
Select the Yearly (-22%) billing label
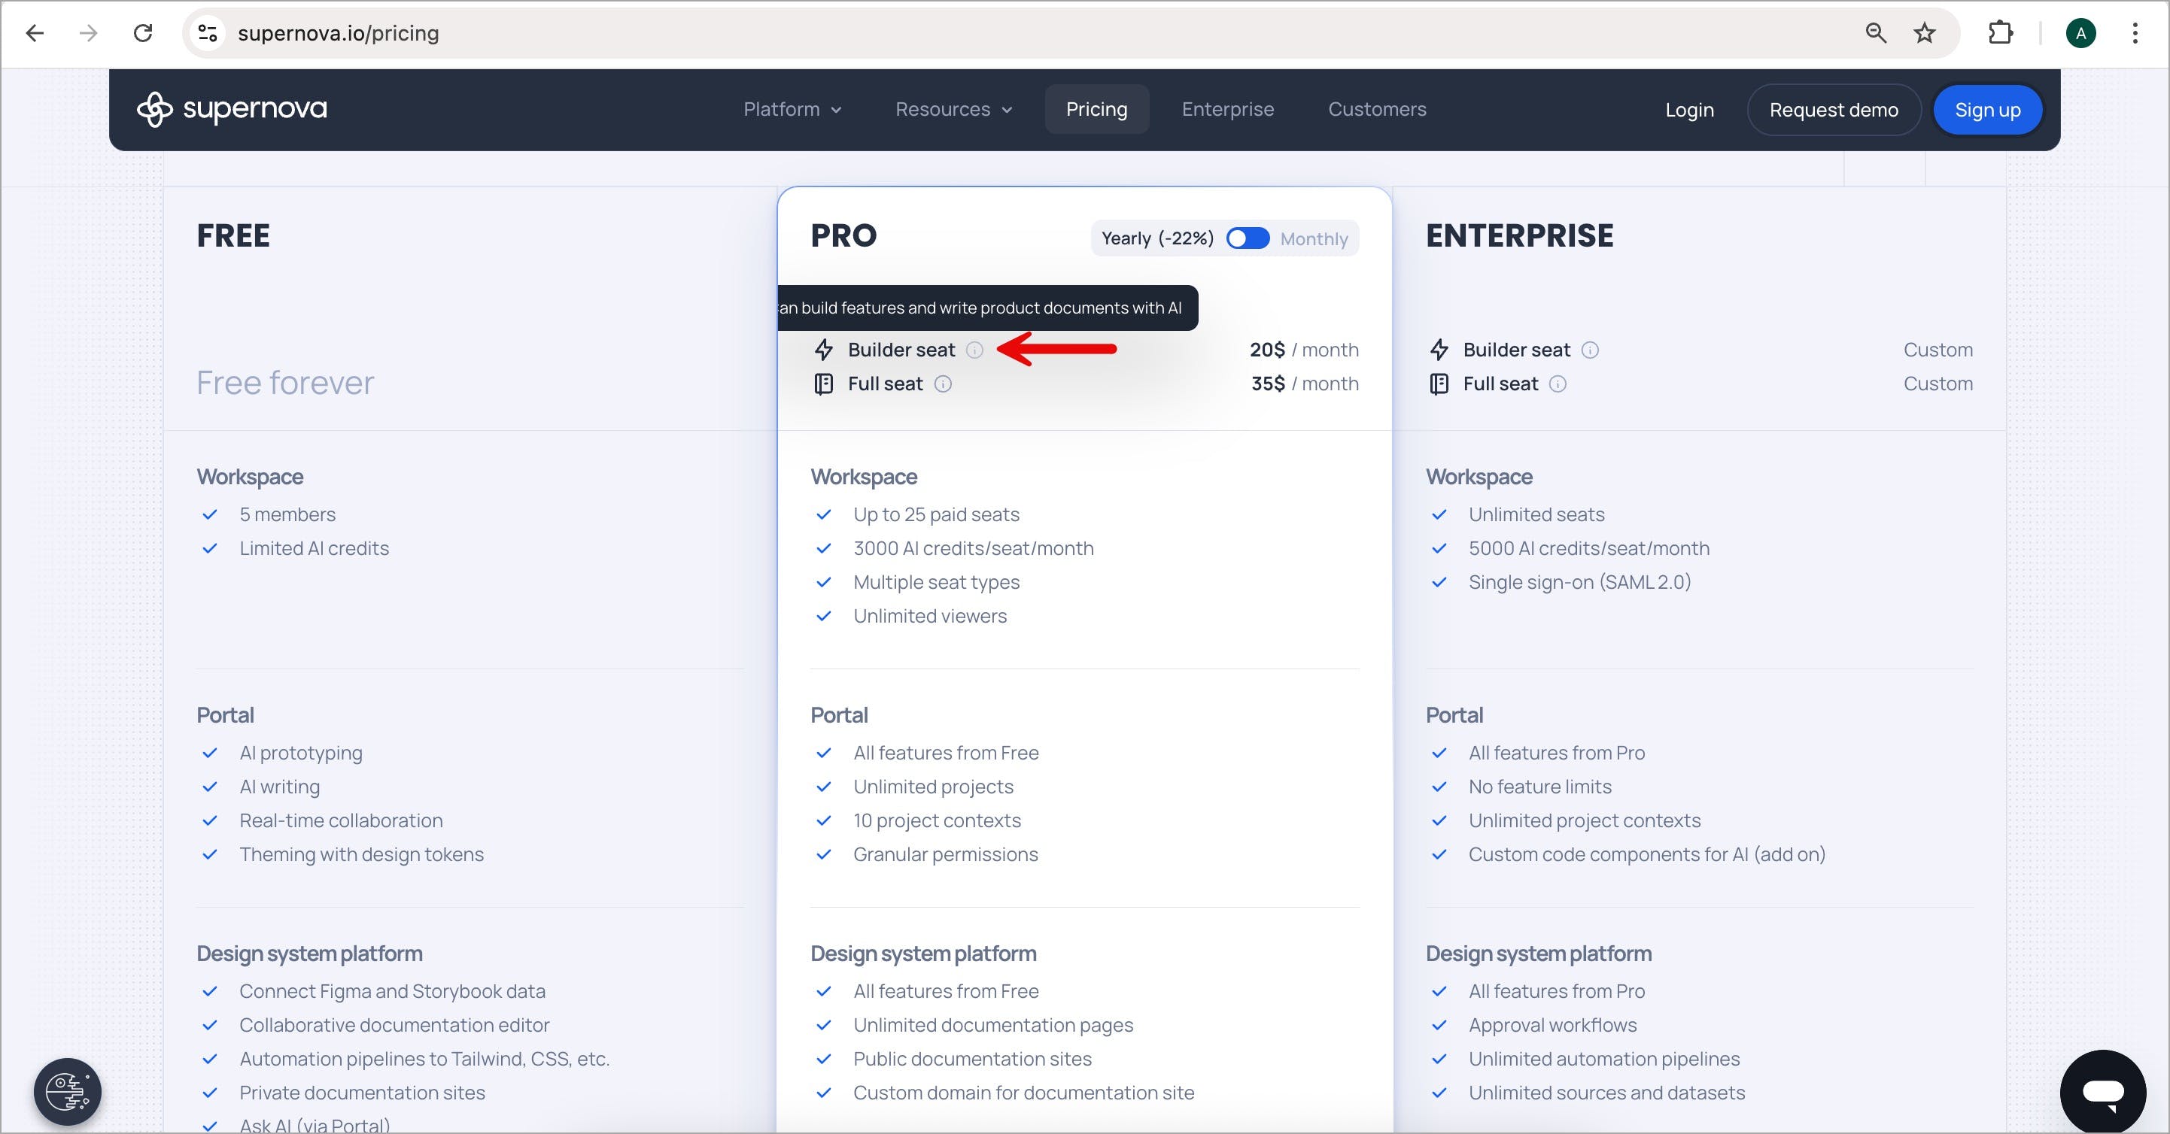click(1156, 239)
